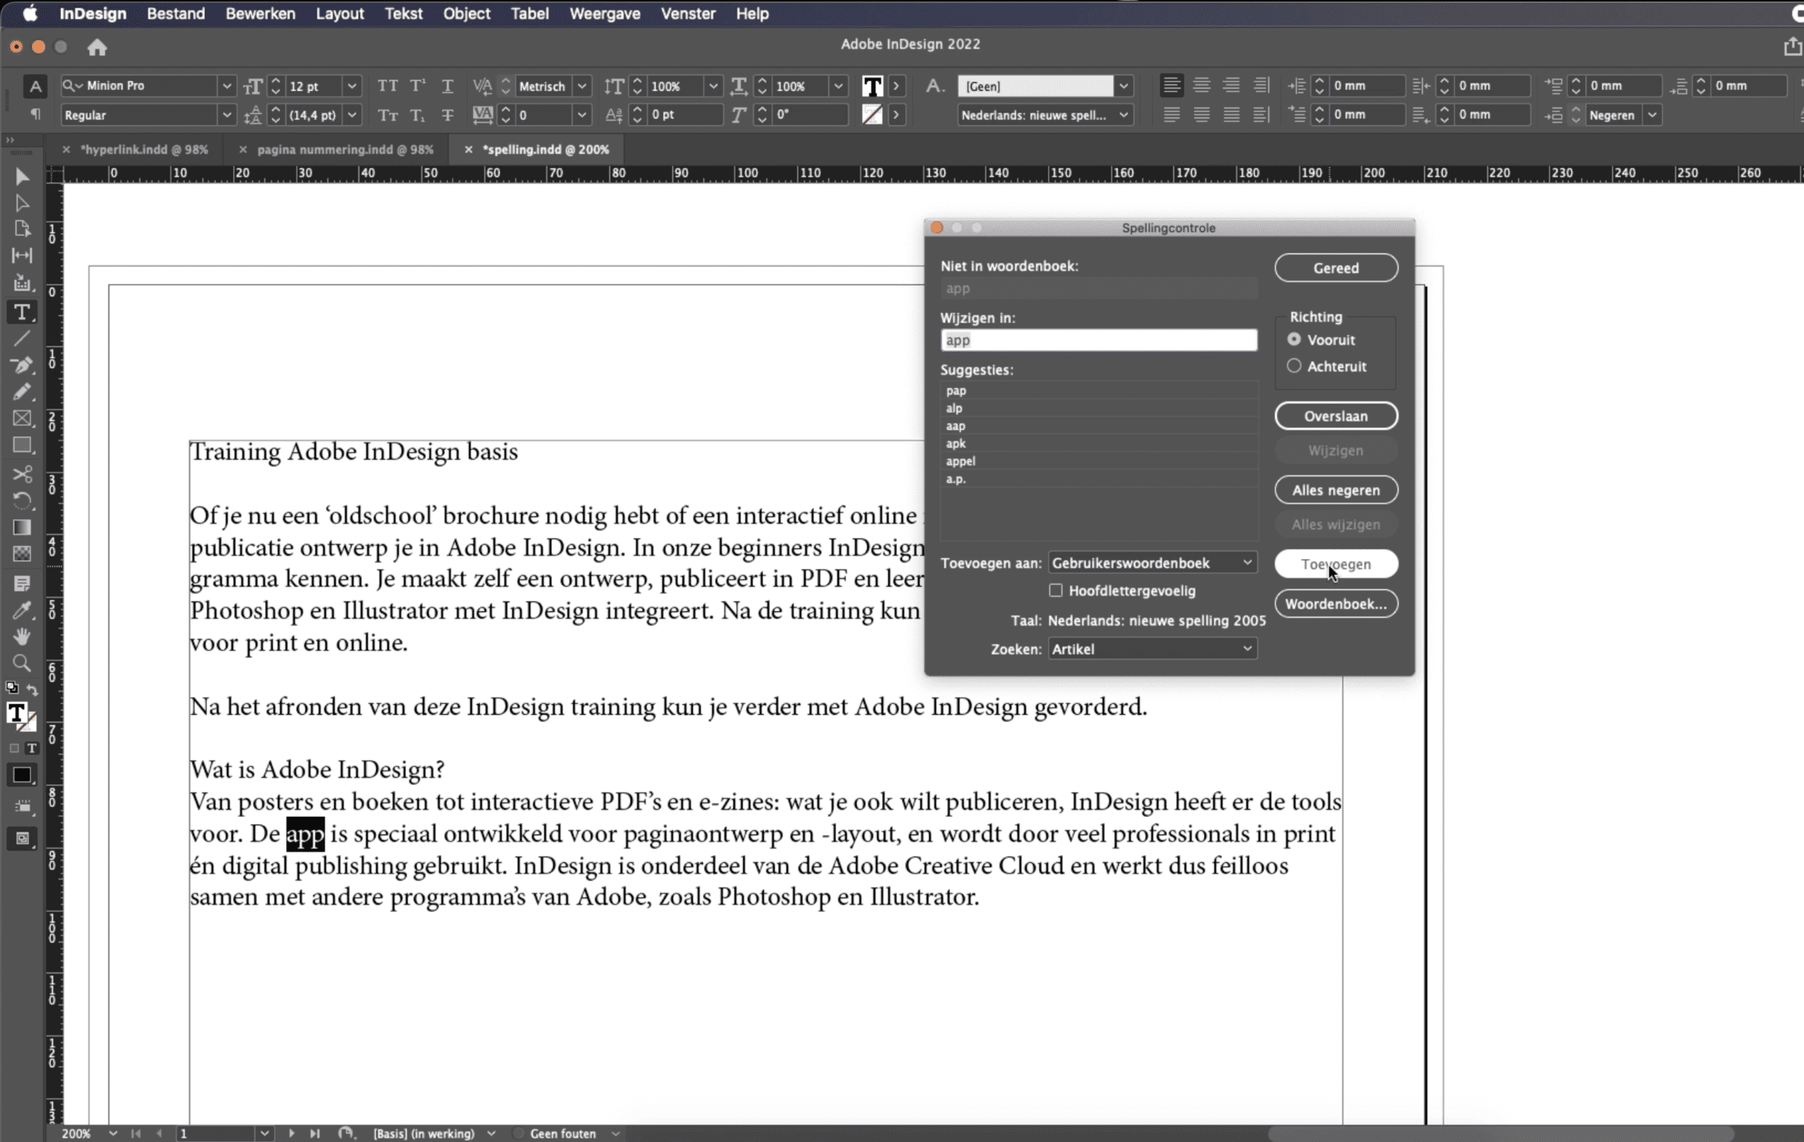Select the Type tool
Image resolution: width=1804 pixels, height=1142 pixels.
(x=22, y=312)
